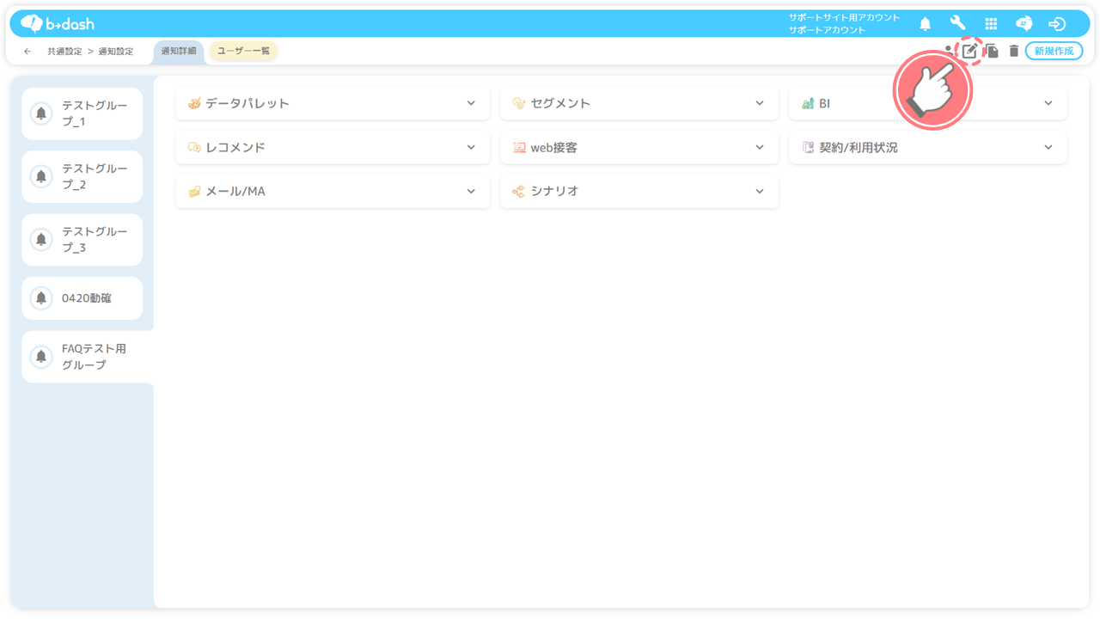Click 通知設定 breadcrumb link

pyautogui.click(x=116, y=52)
